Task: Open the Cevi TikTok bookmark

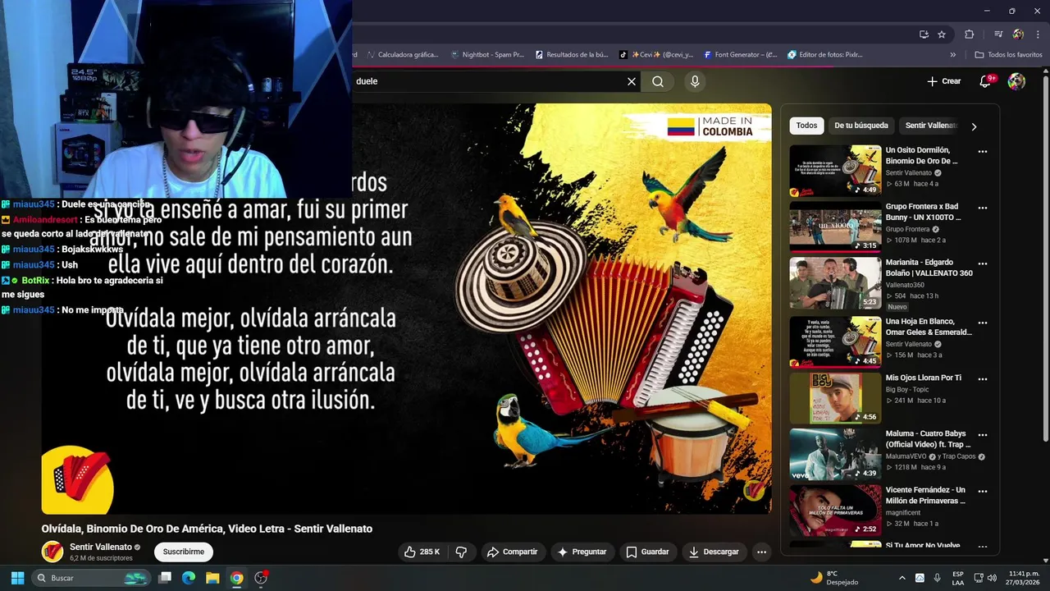Action: [656, 55]
